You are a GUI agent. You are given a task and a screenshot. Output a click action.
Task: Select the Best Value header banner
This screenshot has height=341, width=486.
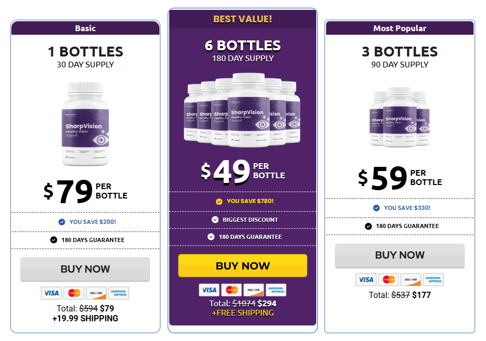[243, 19]
